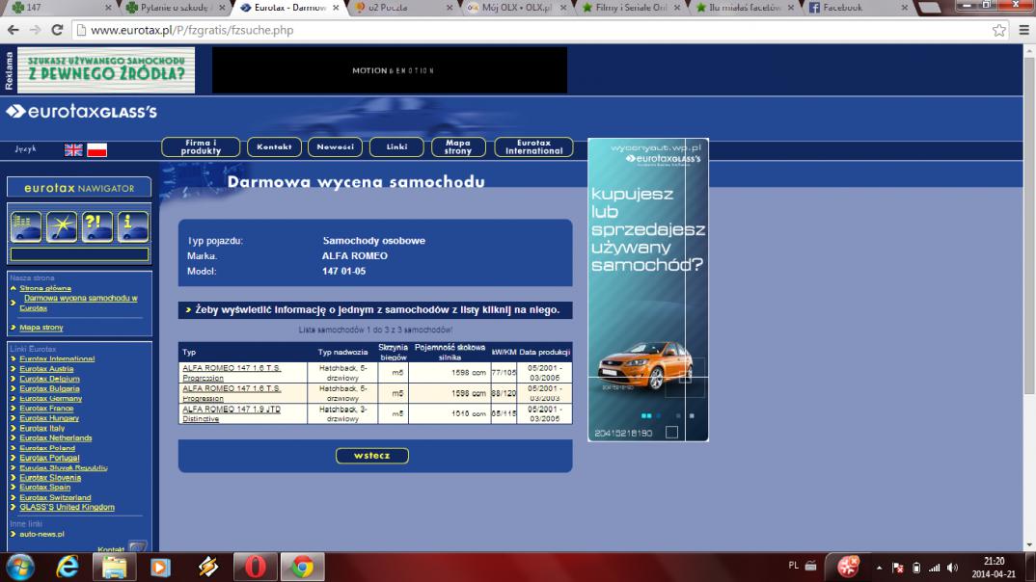Open 'Eurotax Germany' link
Screen dimensions: 1036x582
pyautogui.click(x=51, y=399)
